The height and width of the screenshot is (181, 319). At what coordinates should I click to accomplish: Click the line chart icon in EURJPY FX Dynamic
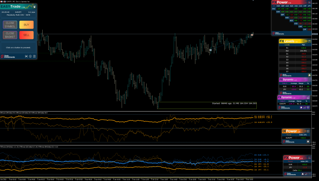(x=305, y=107)
